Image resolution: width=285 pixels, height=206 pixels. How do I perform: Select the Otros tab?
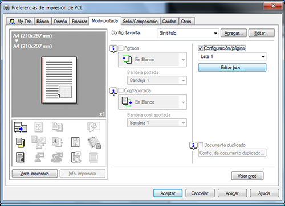pos(186,22)
